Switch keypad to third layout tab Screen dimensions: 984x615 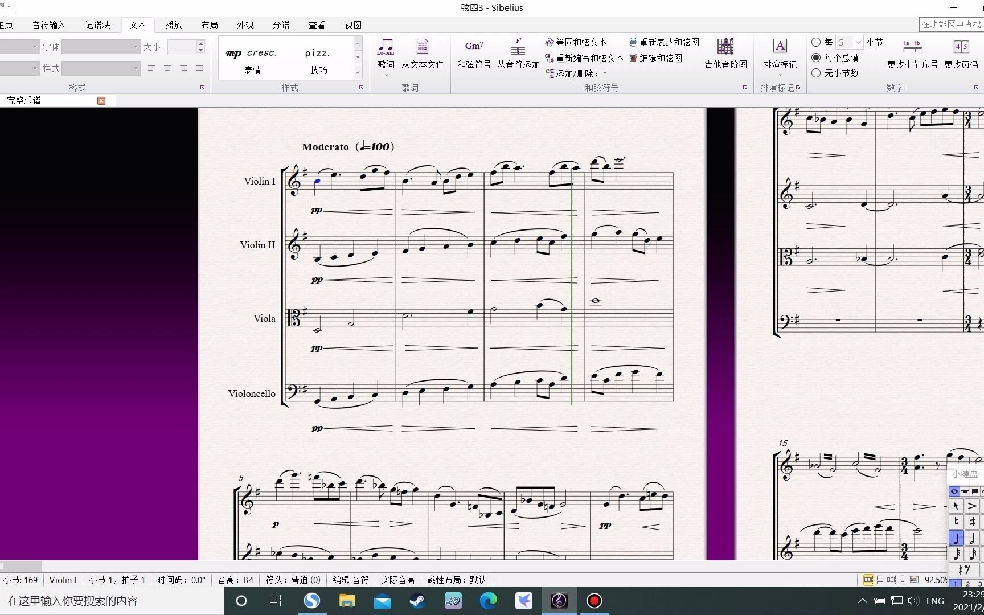coord(975,491)
